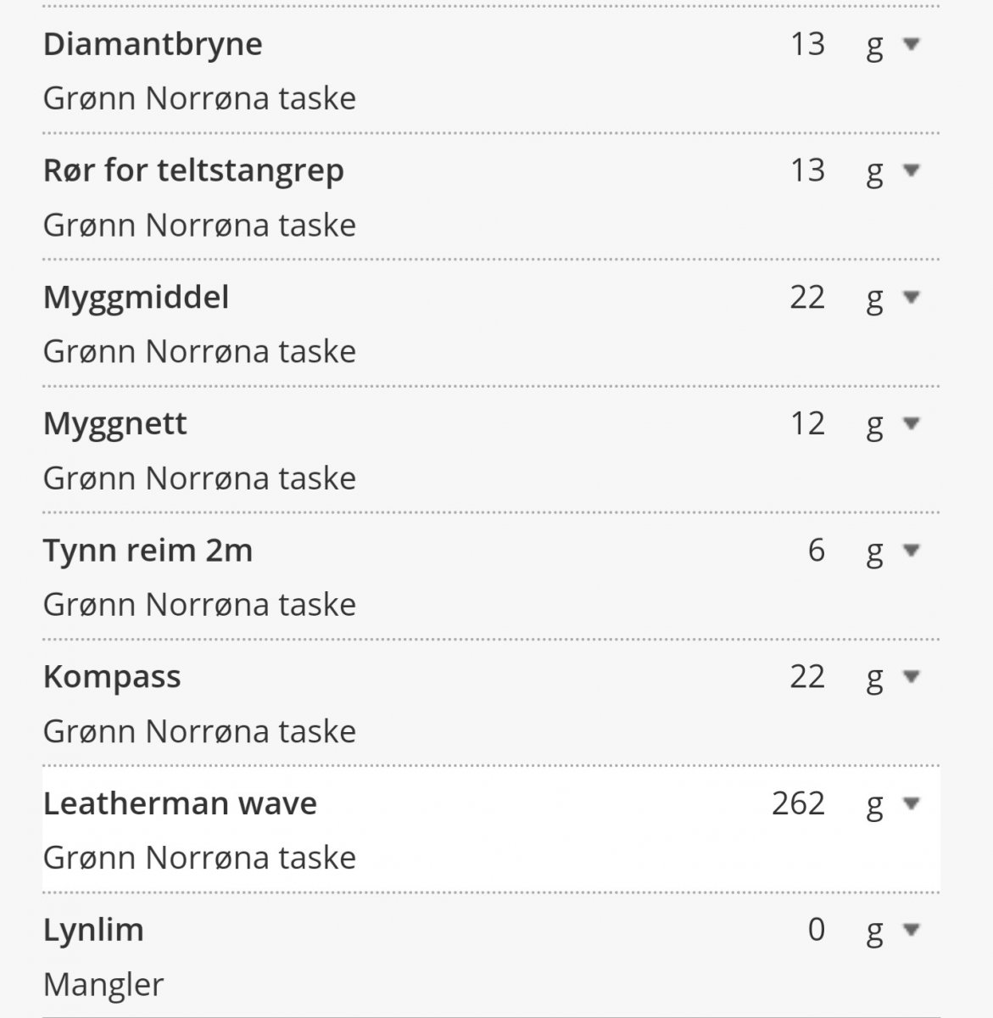Edit the description under Myggmiddel
Image resolution: width=993 pixels, height=1018 pixels.
(199, 351)
